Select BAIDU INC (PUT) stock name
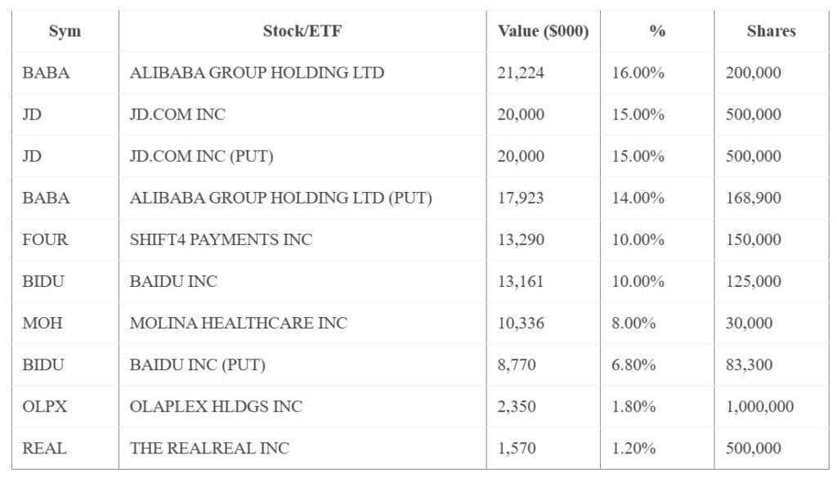Image resolution: width=837 pixels, height=478 pixels. (197, 364)
